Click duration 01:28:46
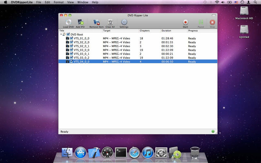The height and width of the screenshot is (163, 261). click(167, 38)
